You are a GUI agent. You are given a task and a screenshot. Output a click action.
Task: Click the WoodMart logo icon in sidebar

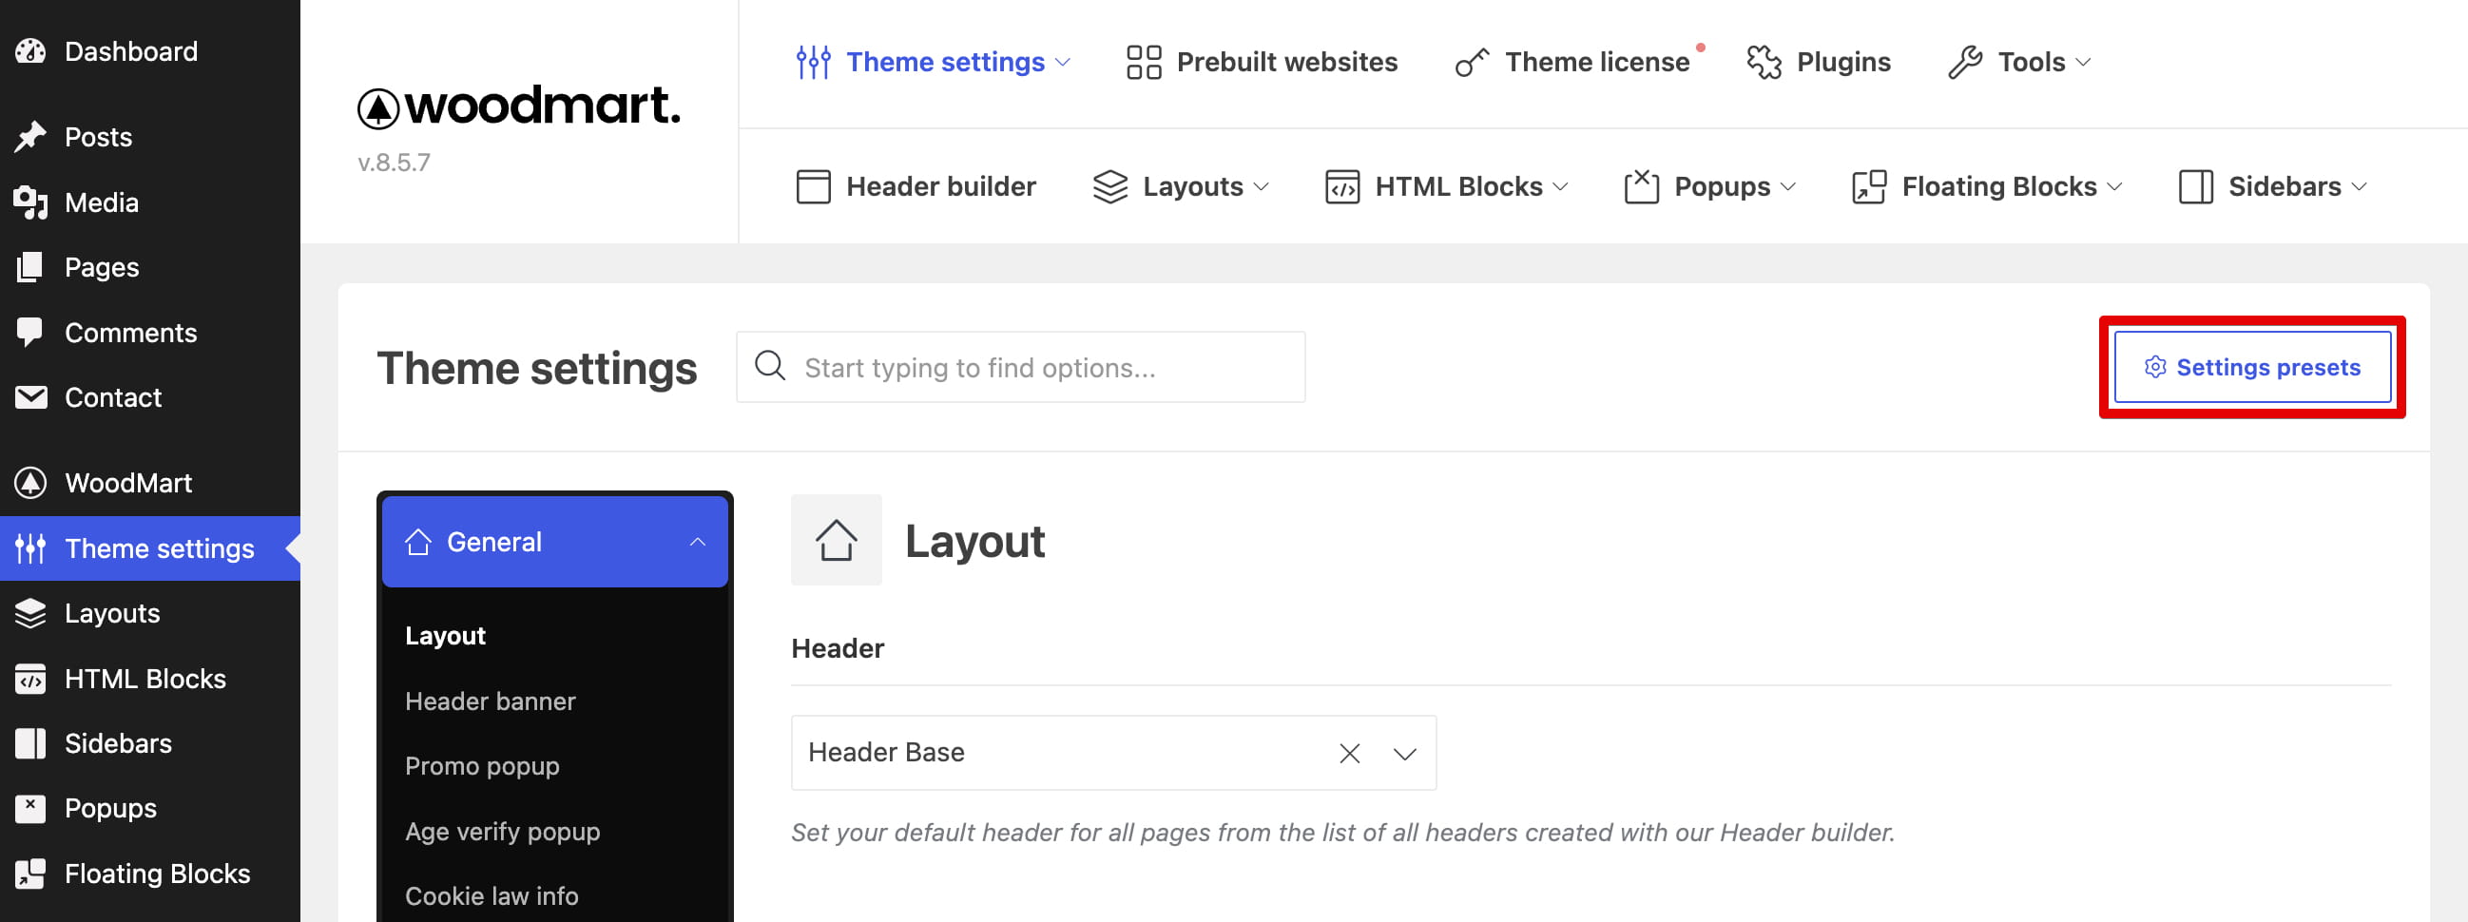click(x=30, y=483)
